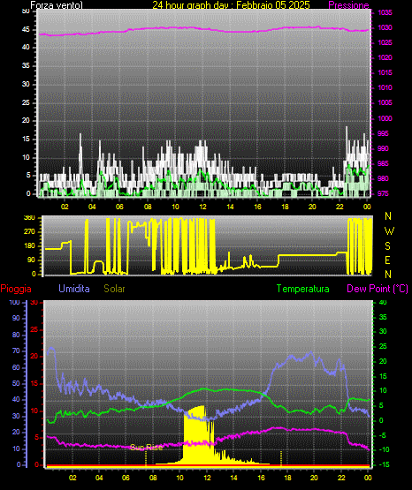Click the E compass direction label
This screenshot has width=412, height=490.
[x=387, y=260]
